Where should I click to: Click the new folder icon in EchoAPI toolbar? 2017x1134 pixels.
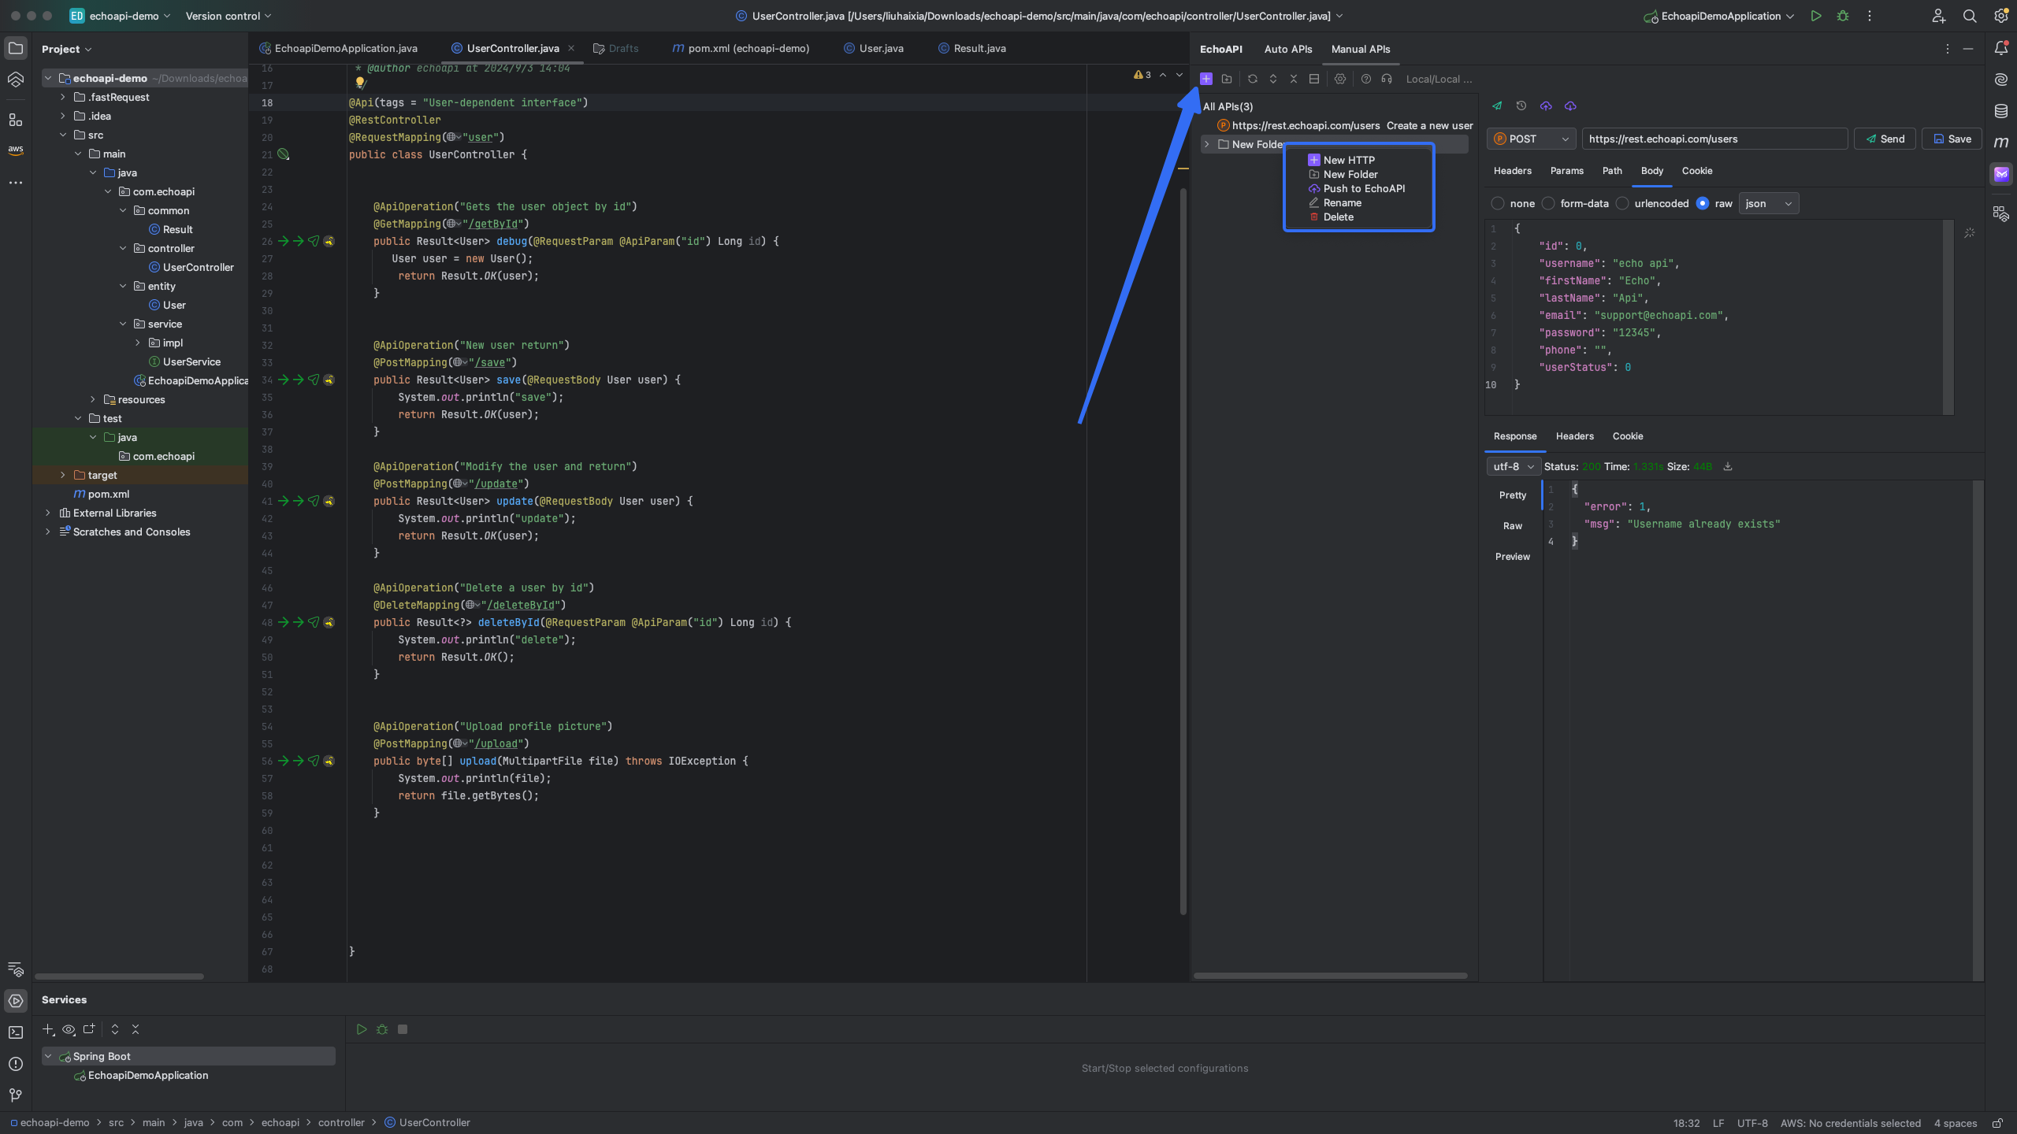(1227, 79)
